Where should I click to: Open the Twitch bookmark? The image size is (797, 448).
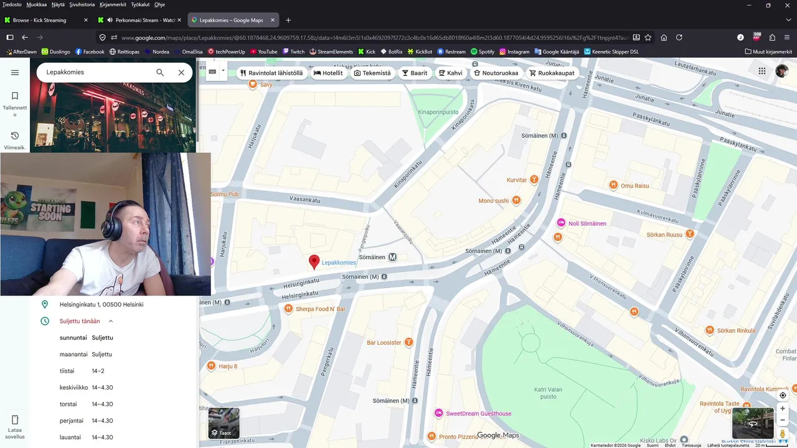click(293, 52)
